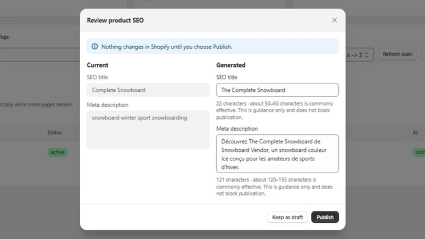Click into the generated Meta description textarea
The image size is (425, 239).
277,153
